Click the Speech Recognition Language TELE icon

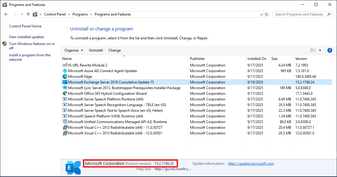[x=65, y=105]
